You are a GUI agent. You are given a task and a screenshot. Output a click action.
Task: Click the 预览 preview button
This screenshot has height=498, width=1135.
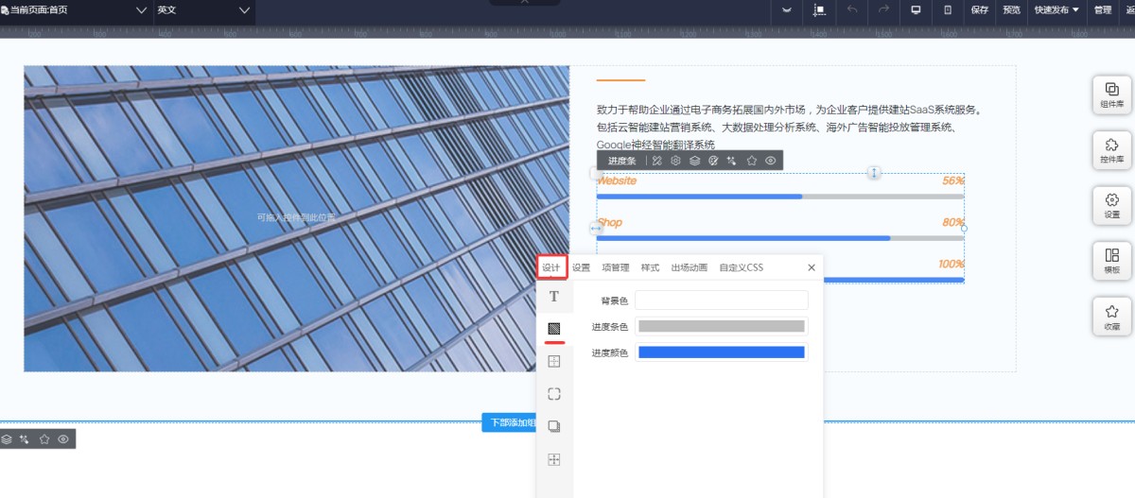point(1012,10)
